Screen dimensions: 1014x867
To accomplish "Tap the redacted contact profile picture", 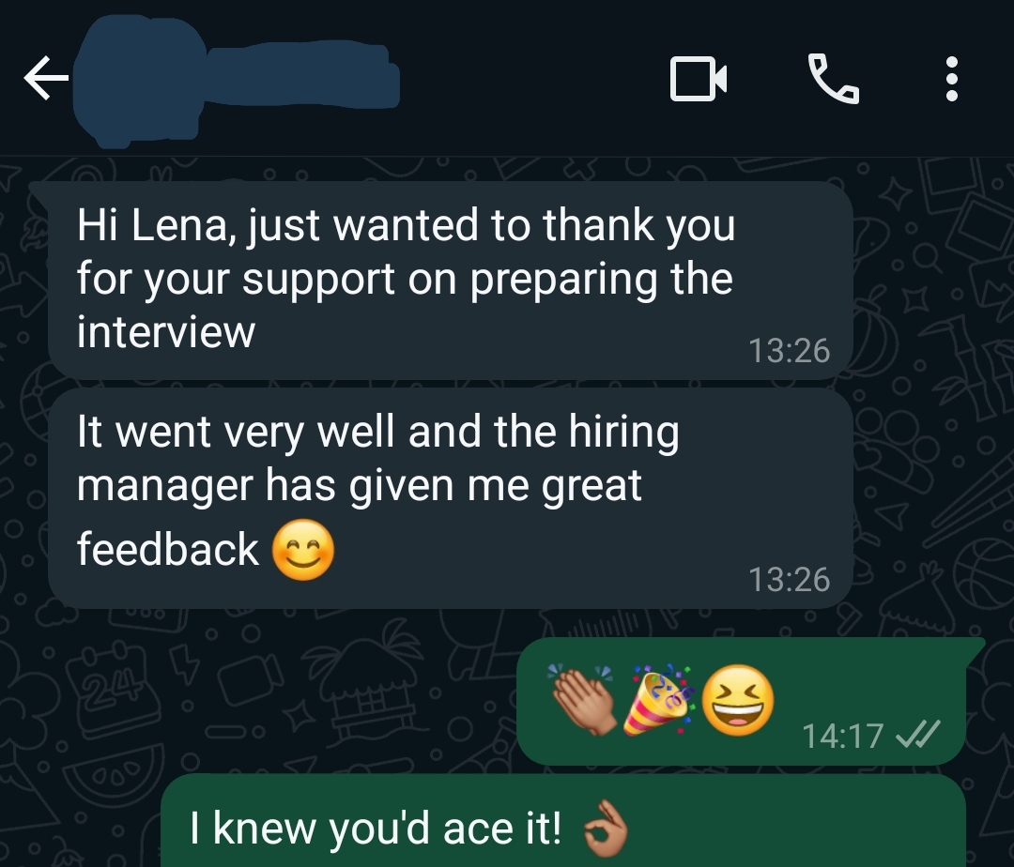I will 139,81.
